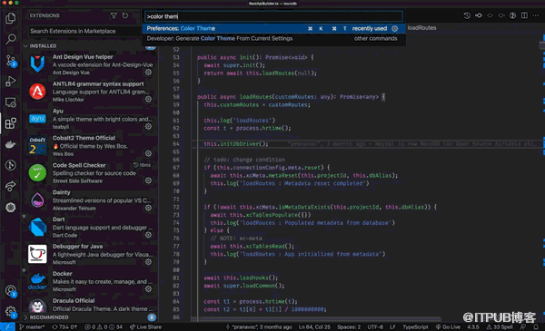Viewport: 545px width, 331px height.
Task: Open the Code Spell Checker entry
Action: 90,172
